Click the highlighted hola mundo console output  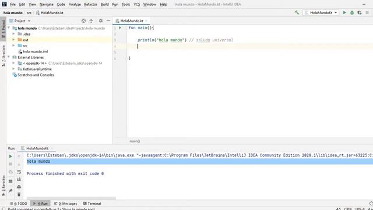38,162
